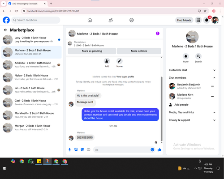Image resolution: width=224 pixels, height=179 pixels.
Task: Go back from Marketplace chats list
Action: 5,30
